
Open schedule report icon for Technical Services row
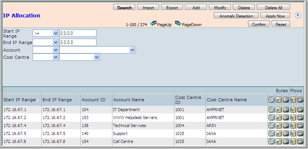(271, 125)
